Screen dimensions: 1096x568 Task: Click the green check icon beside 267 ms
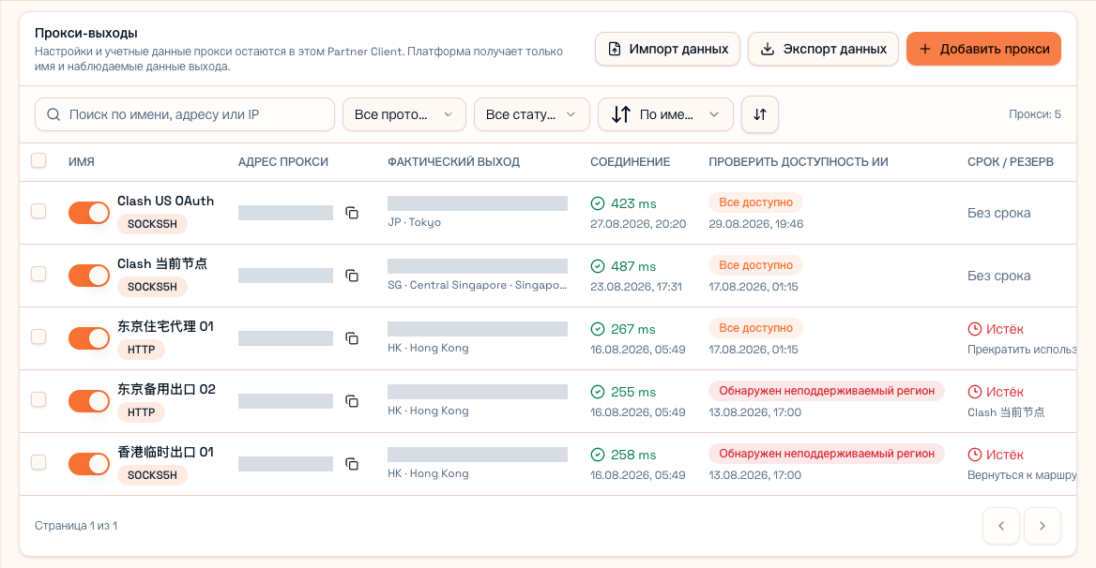pos(598,329)
